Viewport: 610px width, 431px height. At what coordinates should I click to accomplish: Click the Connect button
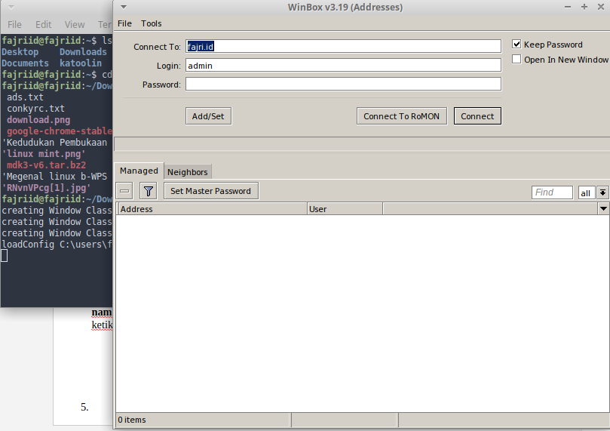click(x=477, y=116)
